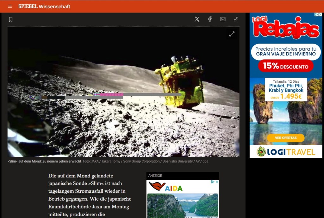Screen dimensions: 324x218
Task: Share article on X
Action: tap(197, 19)
